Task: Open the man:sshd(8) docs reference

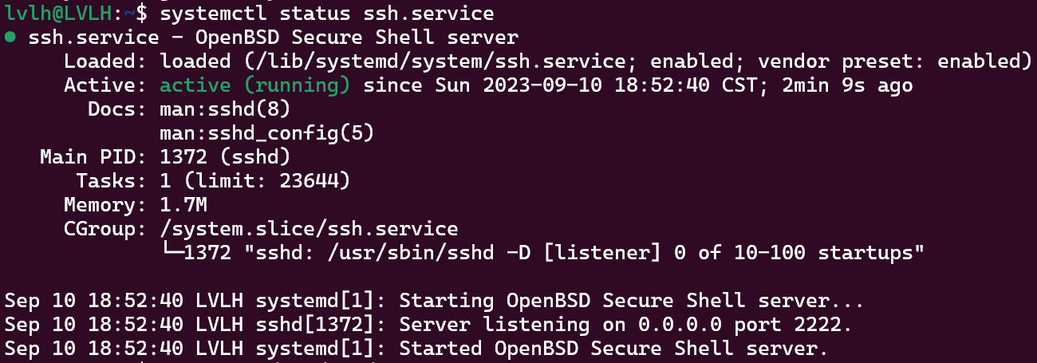Action: click(225, 109)
